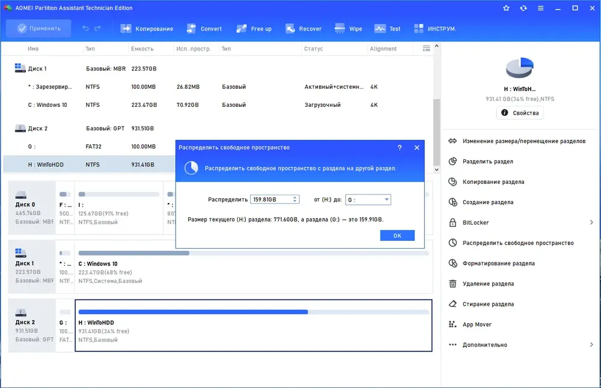Open the target partition G: dropdown
Screen dimensions: 601x388
click(x=368, y=199)
